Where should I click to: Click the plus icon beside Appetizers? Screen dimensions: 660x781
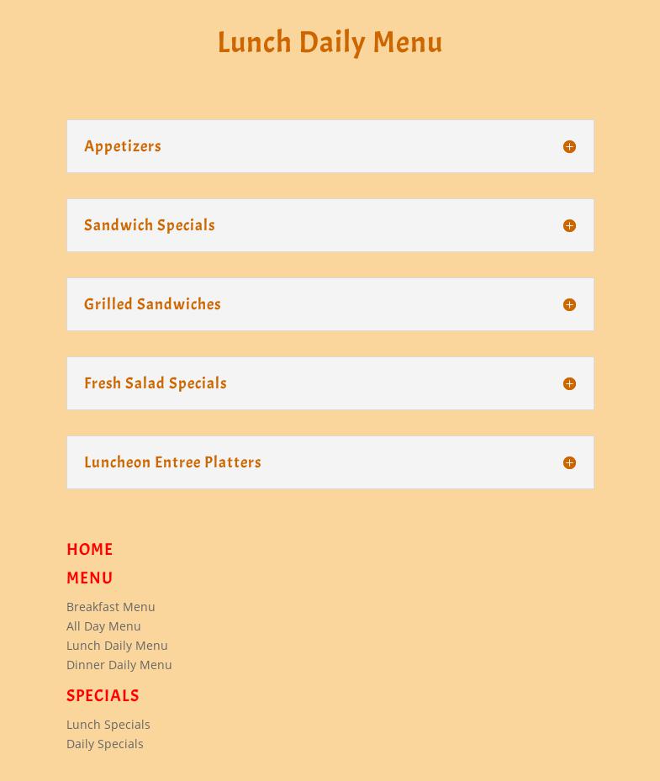(569, 146)
